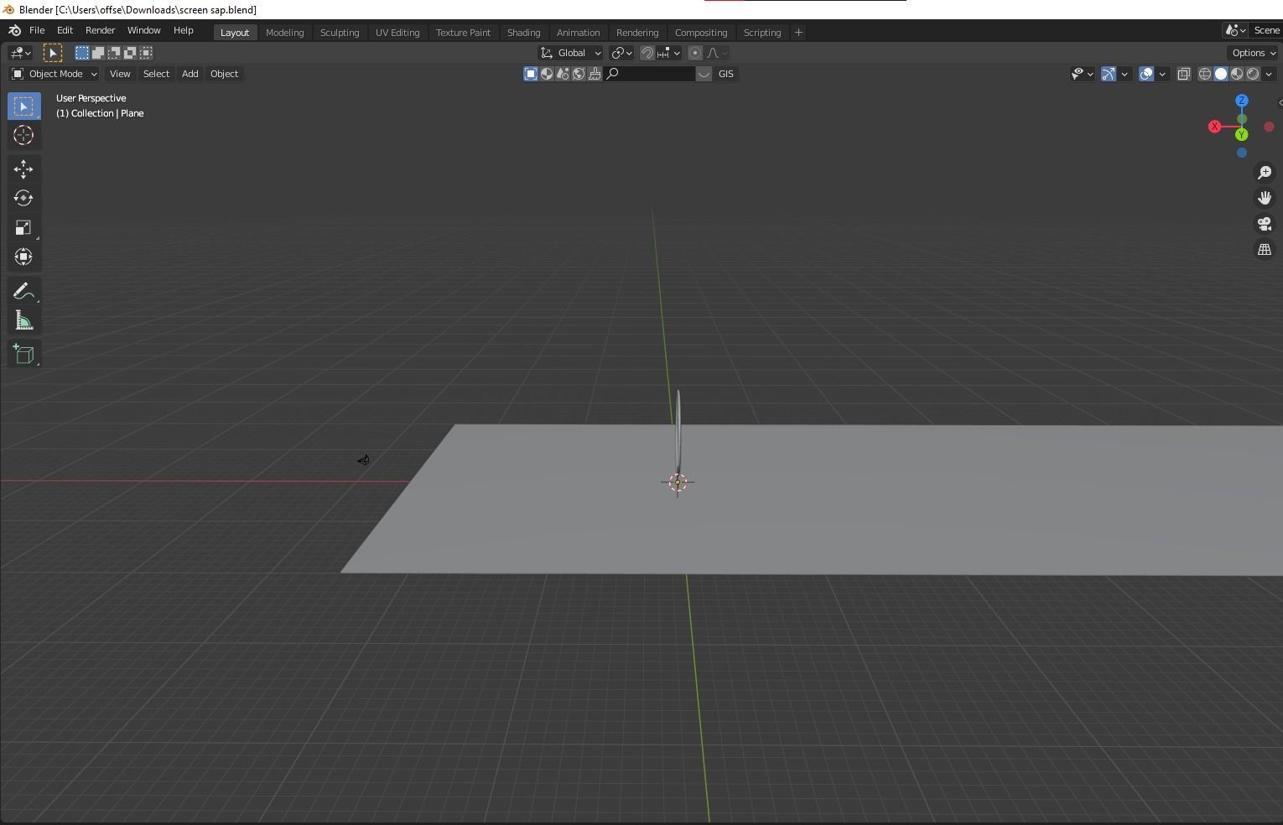The height and width of the screenshot is (825, 1283).
Task: Click the GIS header button
Action: click(726, 74)
